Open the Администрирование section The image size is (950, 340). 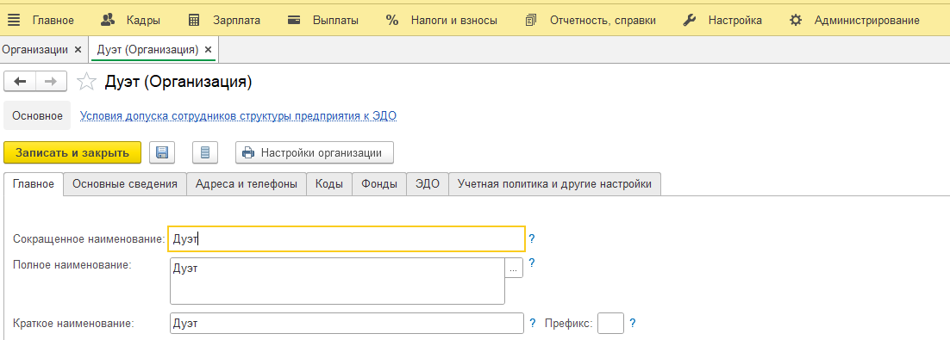pyautogui.click(x=854, y=20)
